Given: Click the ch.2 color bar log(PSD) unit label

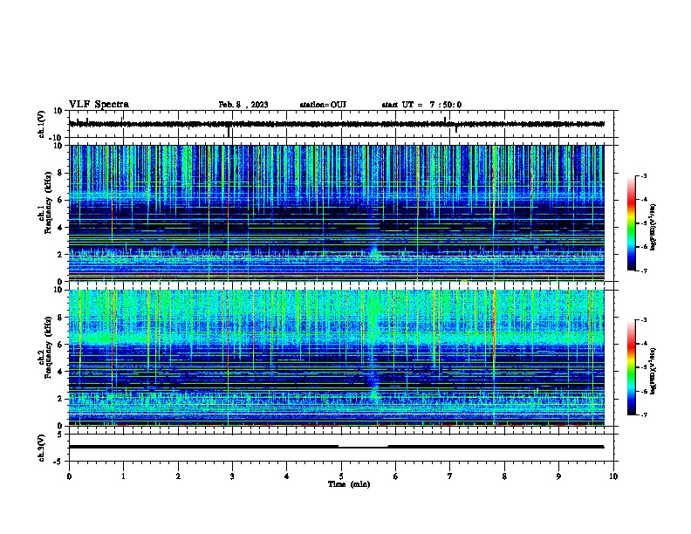Looking at the screenshot, I should (x=653, y=372).
